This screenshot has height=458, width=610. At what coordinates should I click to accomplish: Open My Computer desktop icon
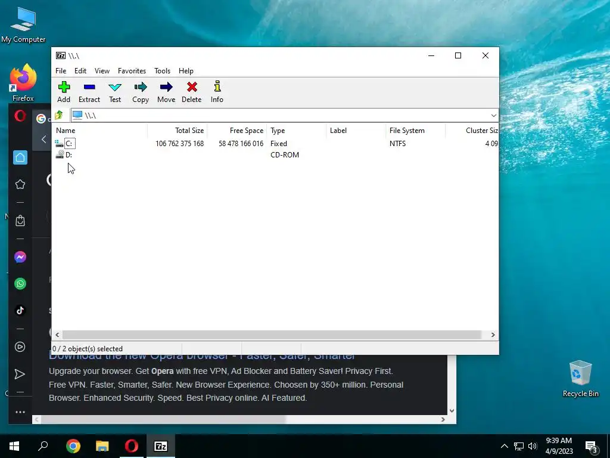(x=23, y=25)
